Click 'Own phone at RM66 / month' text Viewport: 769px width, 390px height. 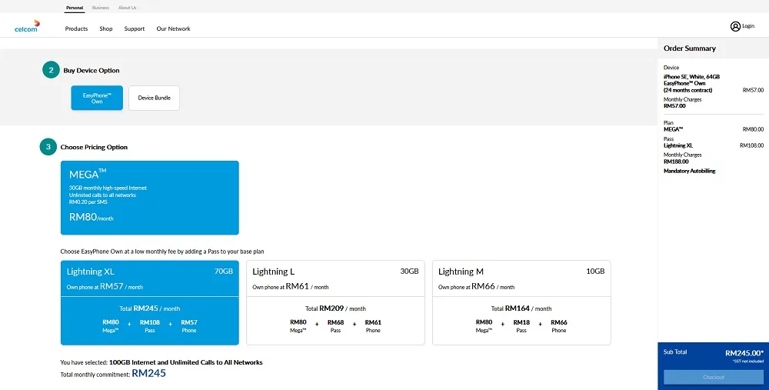pos(476,286)
